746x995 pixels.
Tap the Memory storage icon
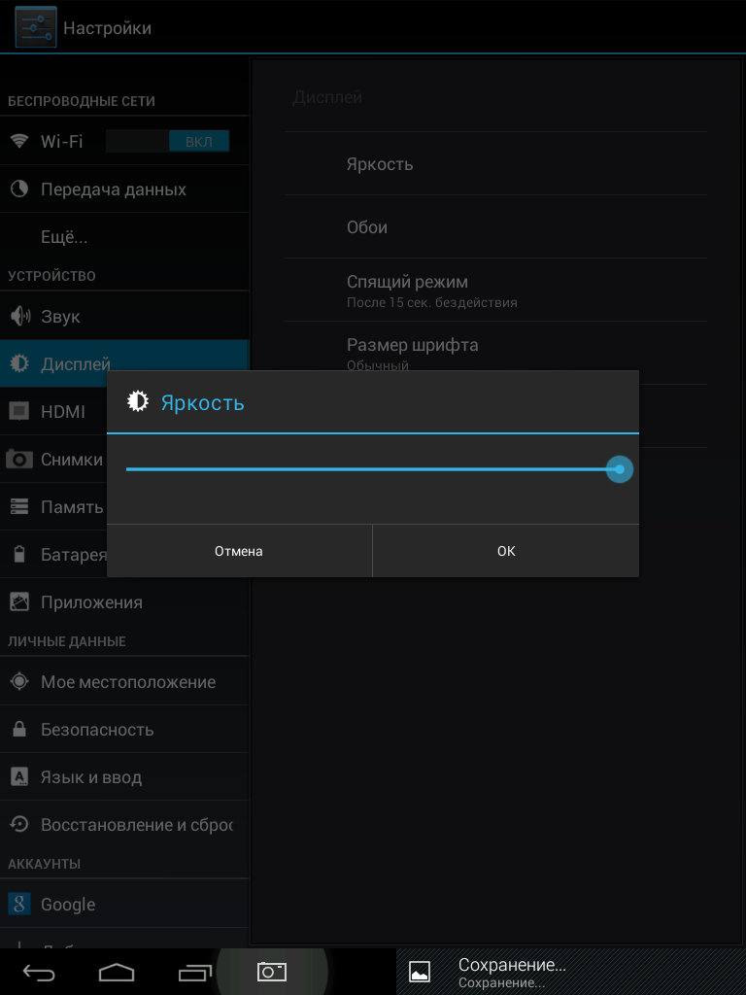point(19,506)
